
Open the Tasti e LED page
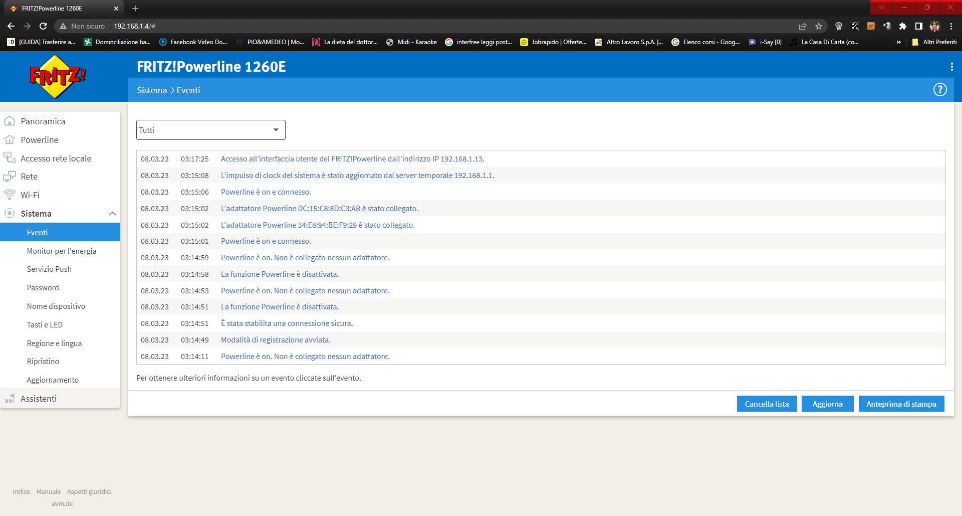(45, 325)
